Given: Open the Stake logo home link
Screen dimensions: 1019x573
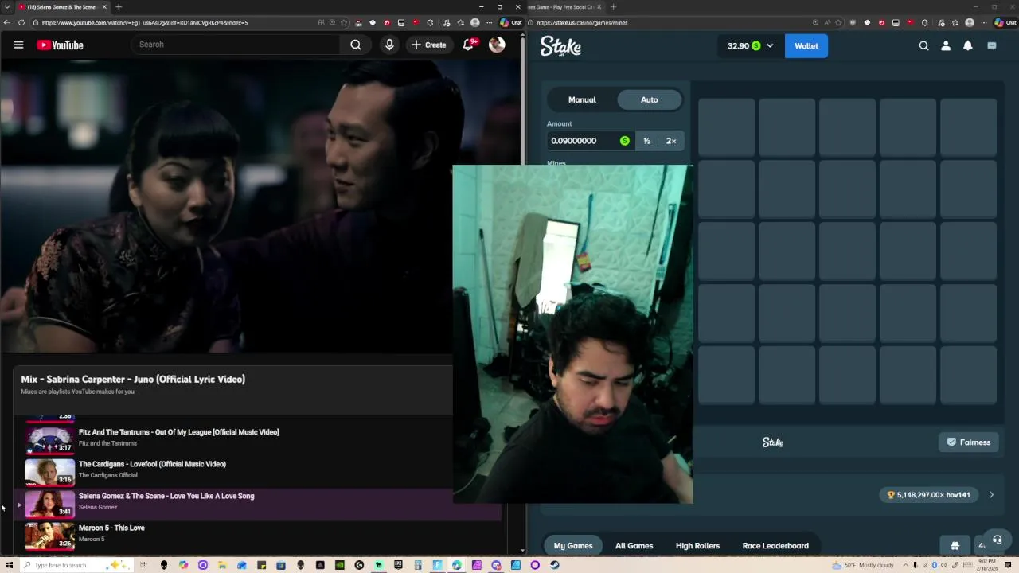Looking at the screenshot, I should click(560, 46).
